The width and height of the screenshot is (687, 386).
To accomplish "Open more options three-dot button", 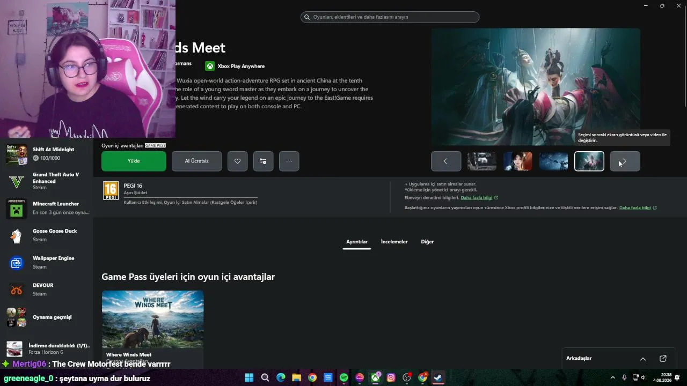I will click(289, 161).
